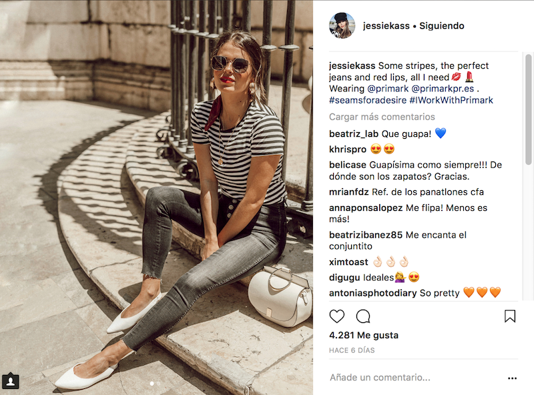Open the comment speech bubble icon
The height and width of the screenshot is (395, 534).
pyautogui.click(x=363, y=316)
